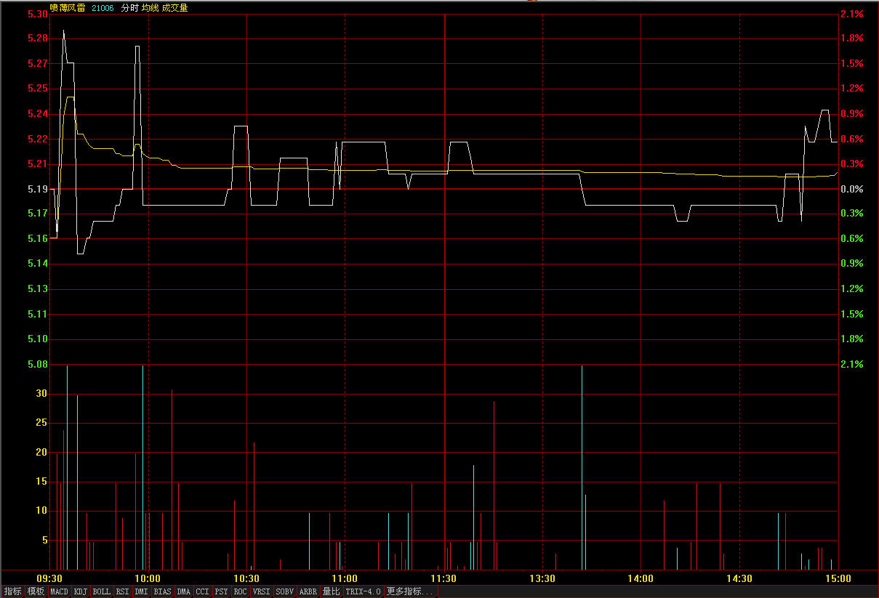Click the 15:00 time axis label

(838, 578)
